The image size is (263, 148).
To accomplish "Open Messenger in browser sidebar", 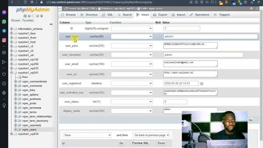I will 4,12.
